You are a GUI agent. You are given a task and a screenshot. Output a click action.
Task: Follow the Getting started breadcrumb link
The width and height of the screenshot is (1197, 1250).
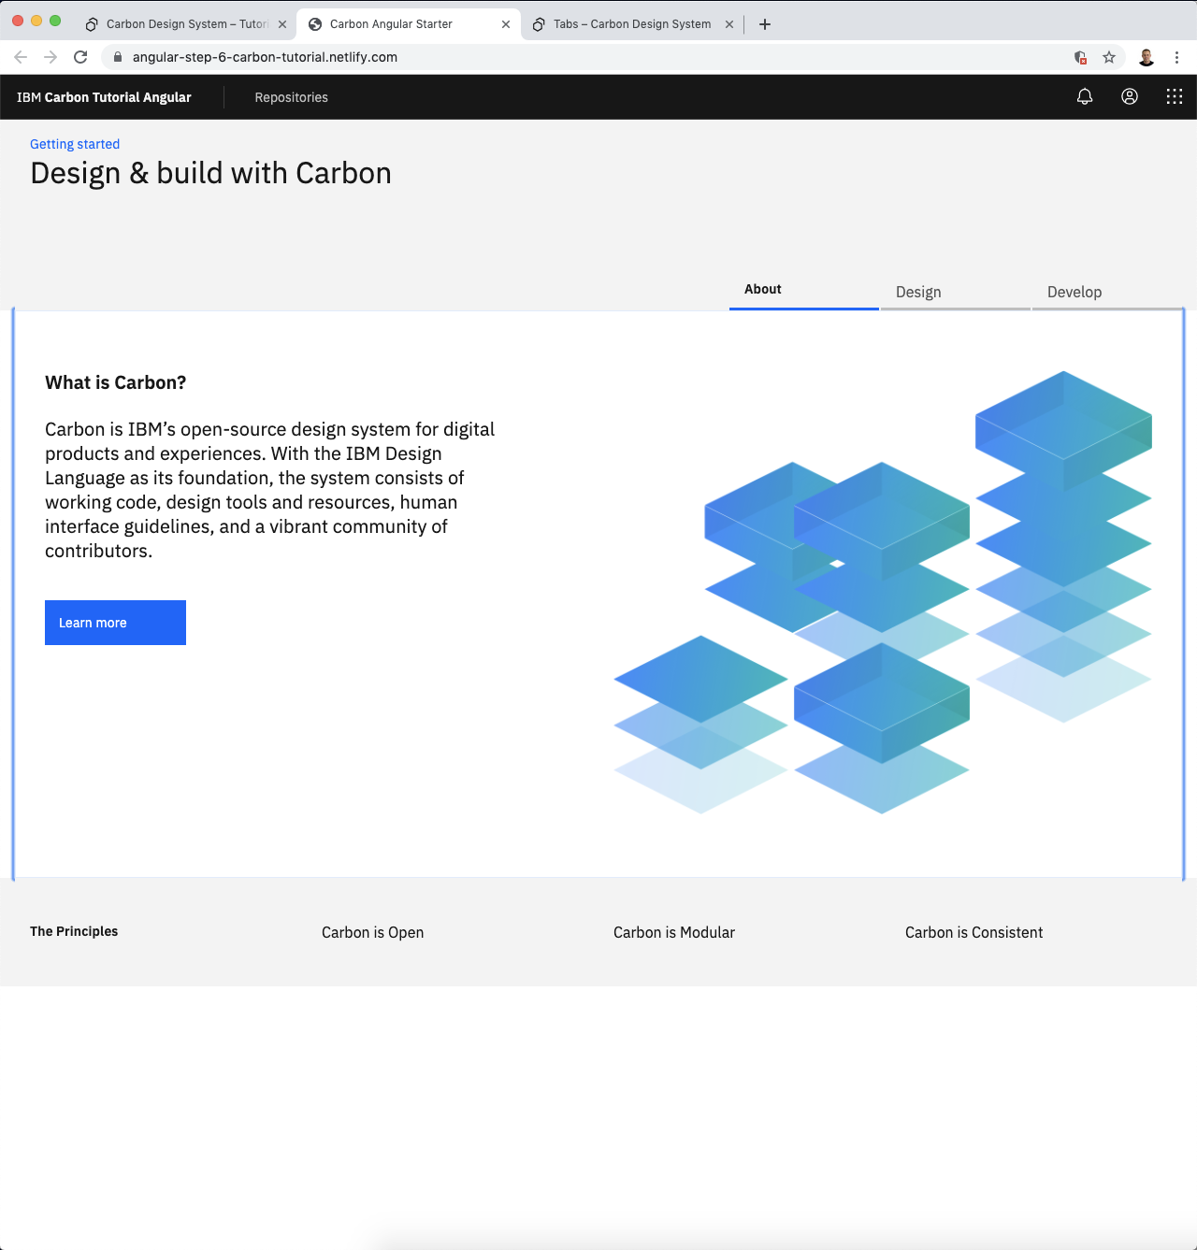(75, 144)
